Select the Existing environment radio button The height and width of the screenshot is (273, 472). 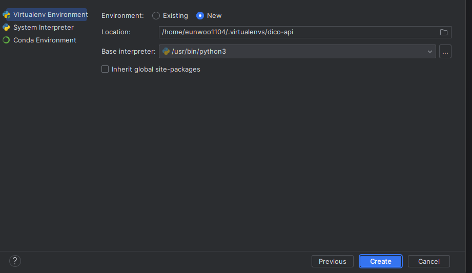[x=156, y=16]
